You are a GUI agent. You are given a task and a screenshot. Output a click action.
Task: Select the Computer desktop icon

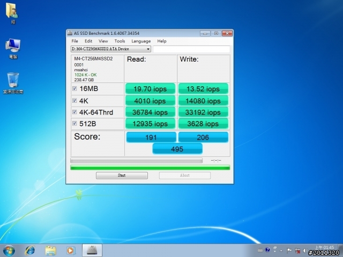[13, 49]
